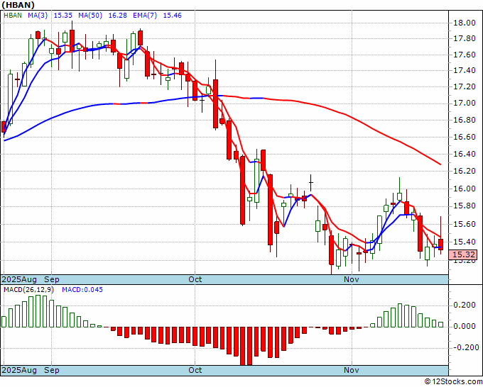Click the end of the red MA(50) line
The image size is (483, 387).
pyautogui.click(x=440, y=164)
